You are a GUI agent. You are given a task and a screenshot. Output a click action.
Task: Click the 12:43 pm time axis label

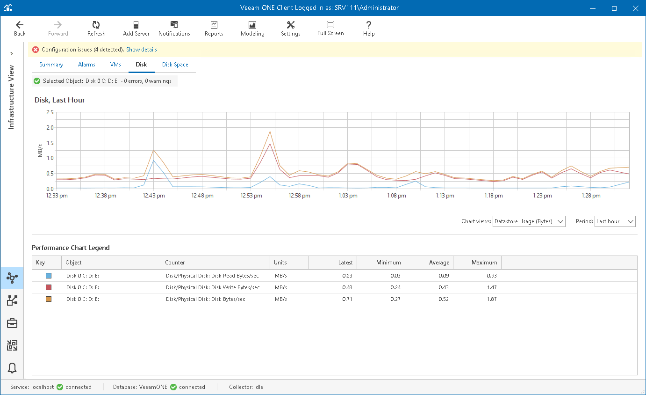tap(154, 196)
